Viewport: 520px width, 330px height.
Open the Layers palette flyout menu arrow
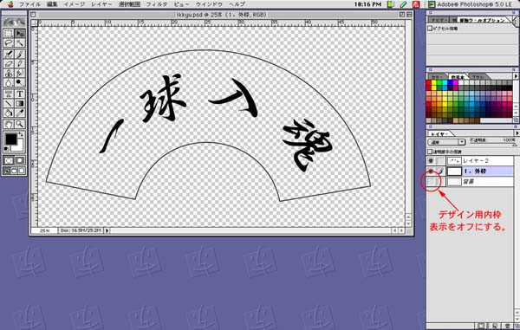pyautogui.click(x=517, y=133)
